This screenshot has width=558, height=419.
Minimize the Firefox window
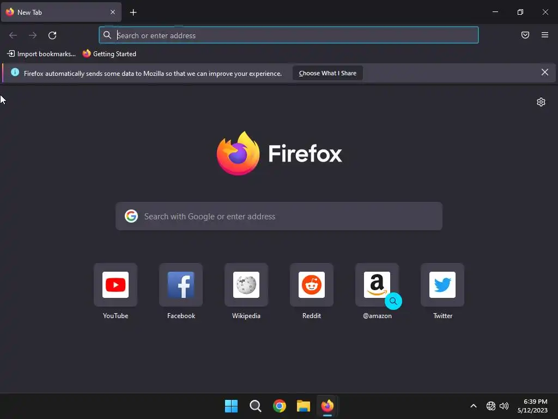(x=495, y=12)
